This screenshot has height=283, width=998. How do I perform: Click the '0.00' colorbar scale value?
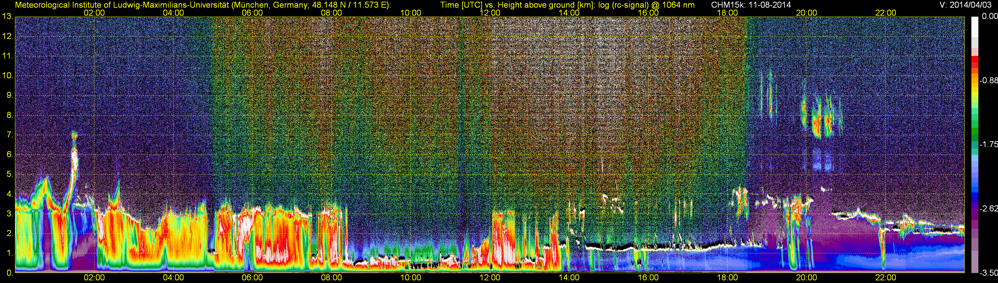(989, 16)
